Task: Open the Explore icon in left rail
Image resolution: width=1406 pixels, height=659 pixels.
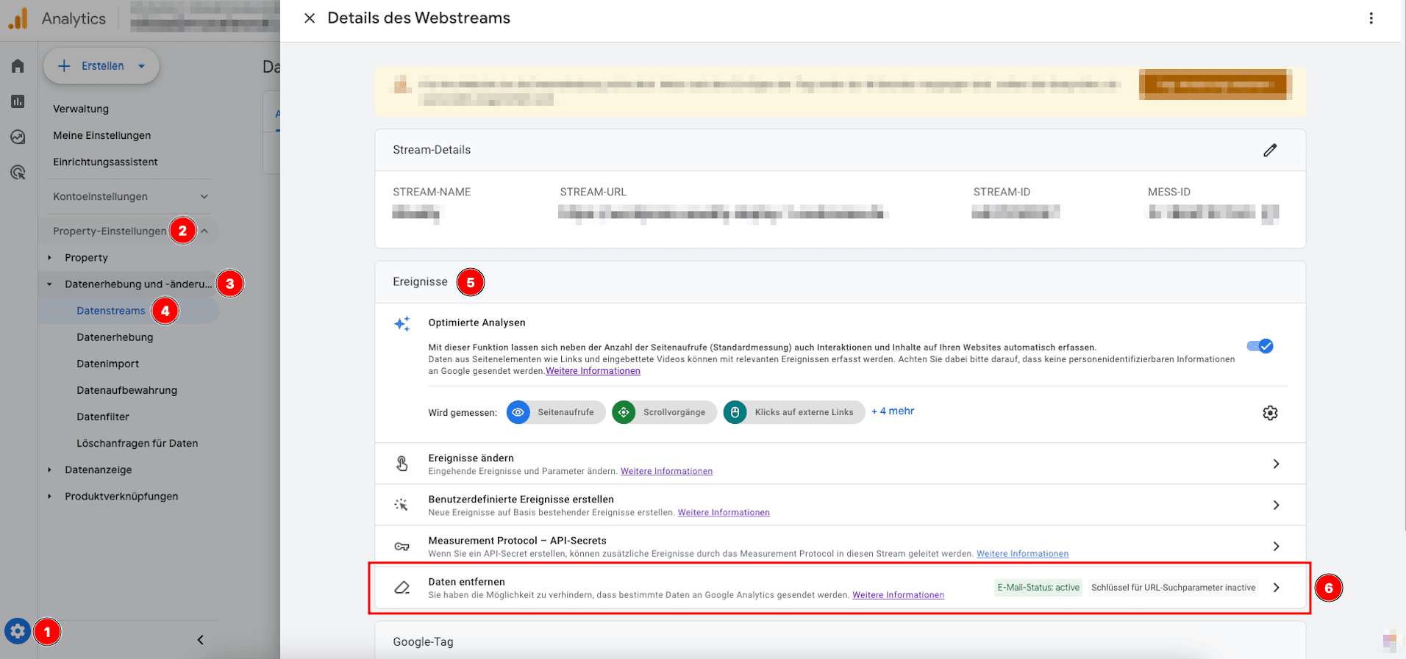Action: 18,137
